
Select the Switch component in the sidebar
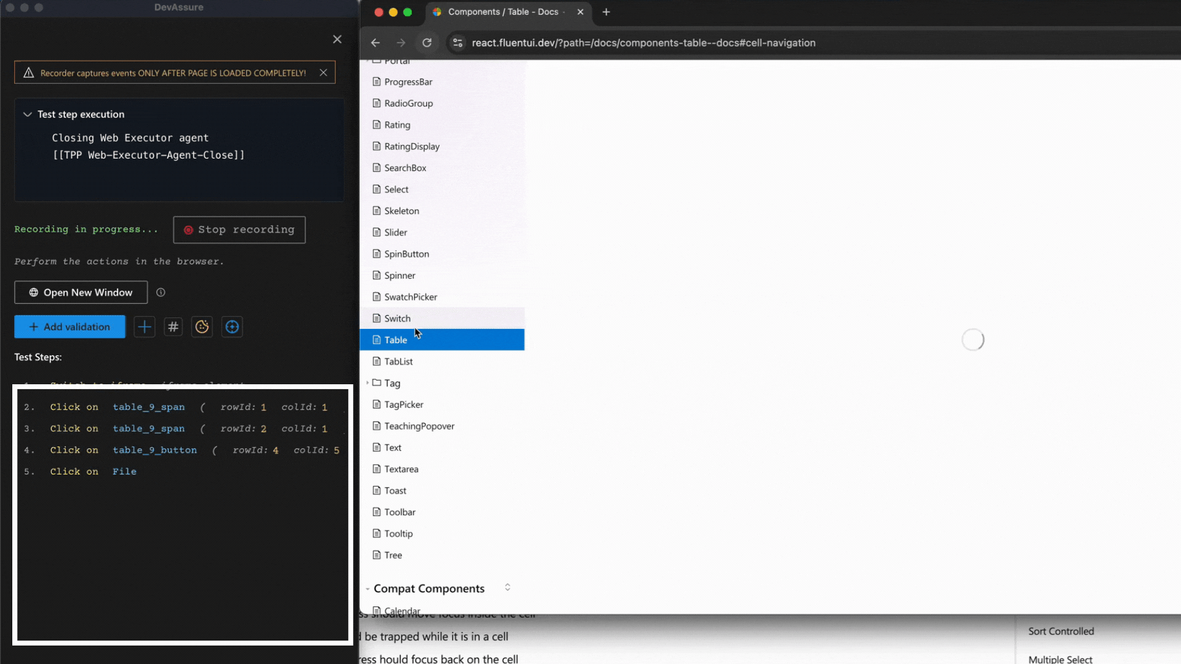click(x=398, y=318)
